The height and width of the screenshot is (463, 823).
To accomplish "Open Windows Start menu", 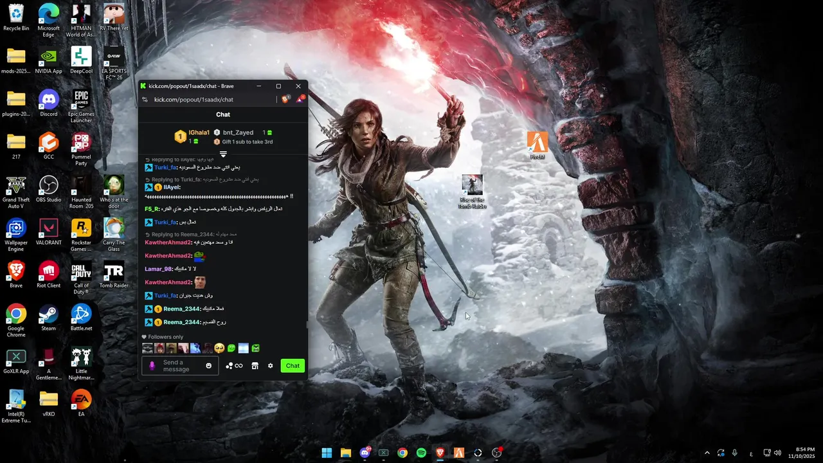I will (x=327, y=453).
